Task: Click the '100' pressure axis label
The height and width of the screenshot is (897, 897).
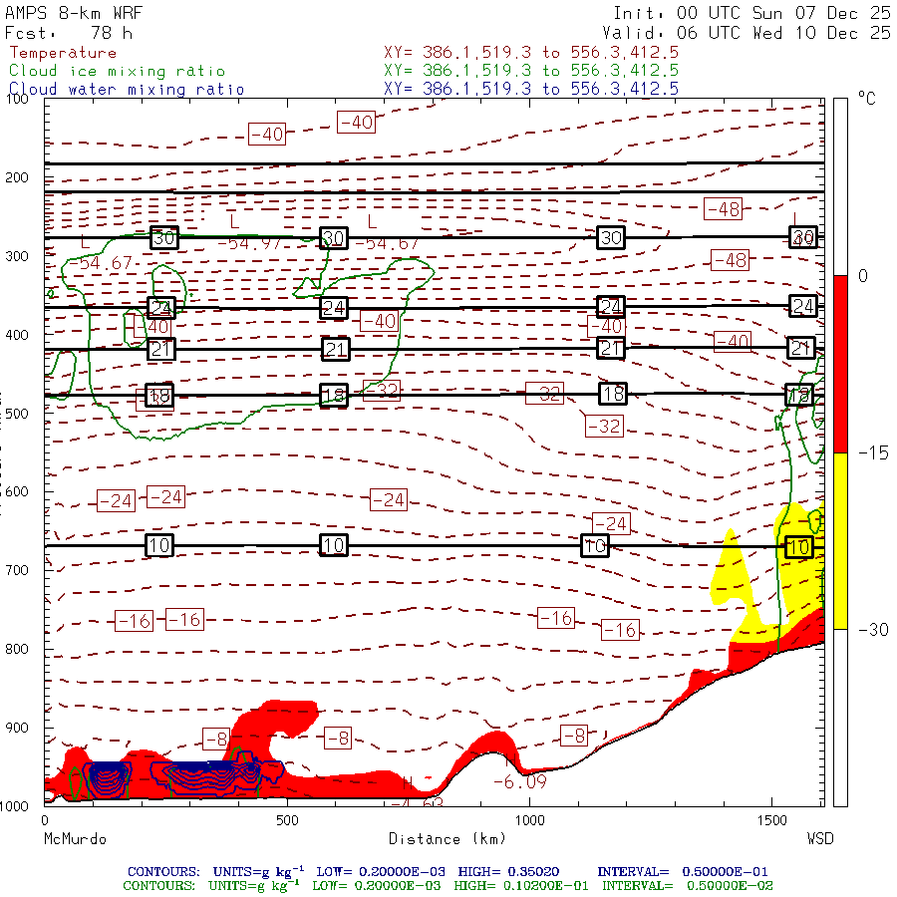Action: coord(17,99)
